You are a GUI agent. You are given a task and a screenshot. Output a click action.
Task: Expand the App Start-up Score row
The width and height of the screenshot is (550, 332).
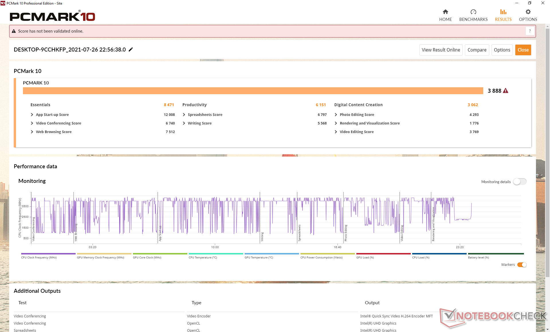coord(32,114)
